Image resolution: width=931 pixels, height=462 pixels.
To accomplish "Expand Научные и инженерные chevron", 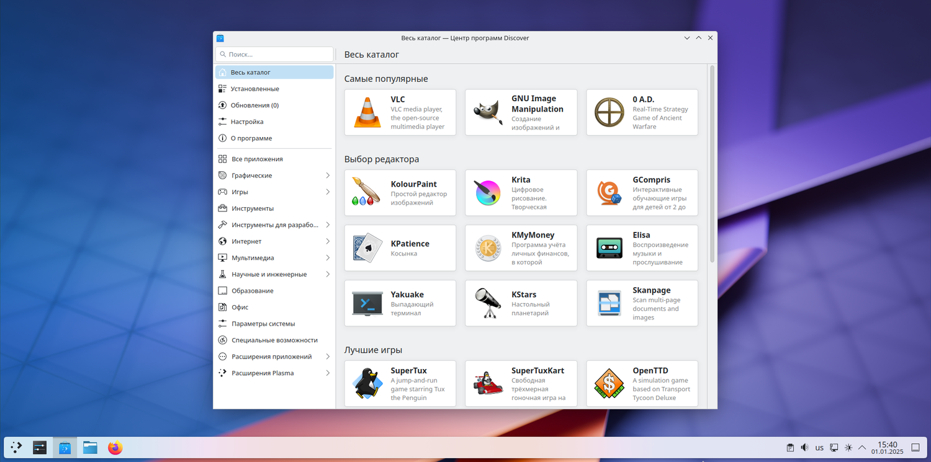I will (328, 274).
